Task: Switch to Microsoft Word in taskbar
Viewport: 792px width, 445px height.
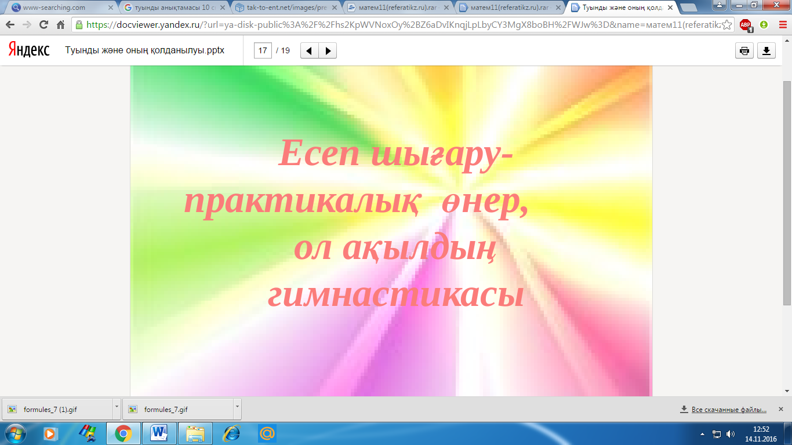Action: click(x=159, y=433)
